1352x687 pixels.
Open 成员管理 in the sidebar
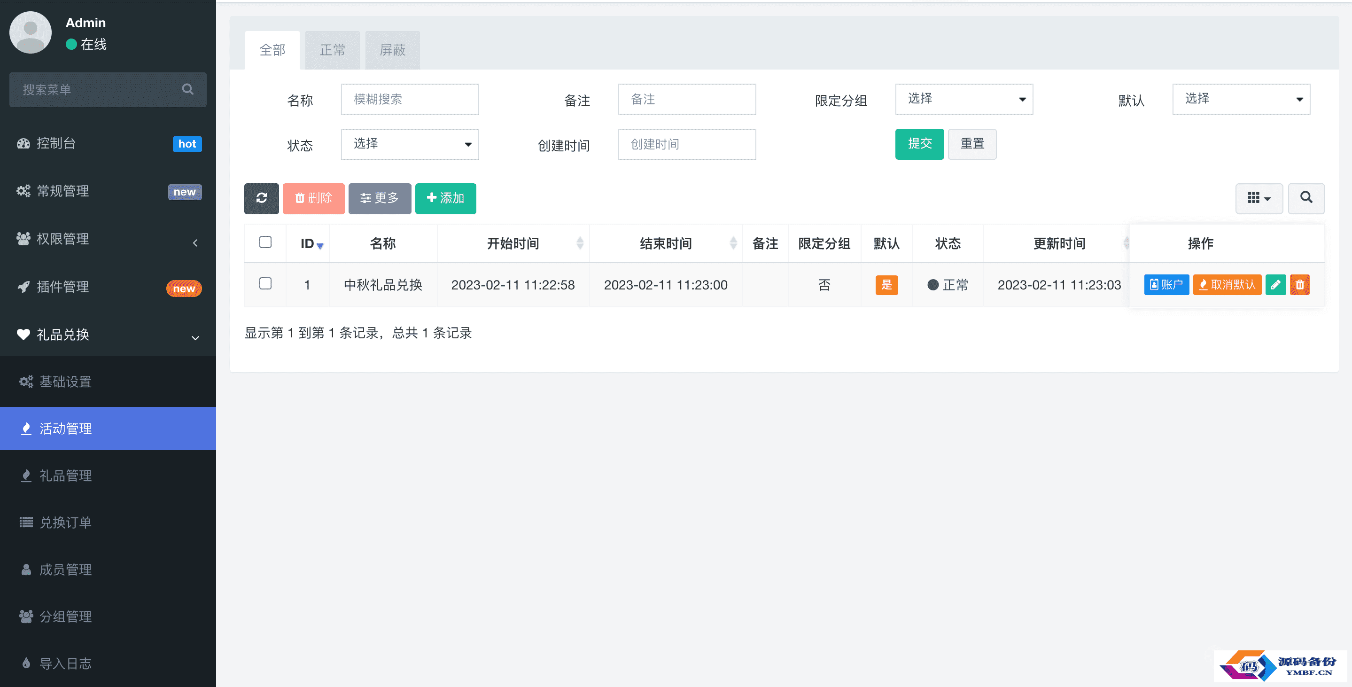[108, 570]
